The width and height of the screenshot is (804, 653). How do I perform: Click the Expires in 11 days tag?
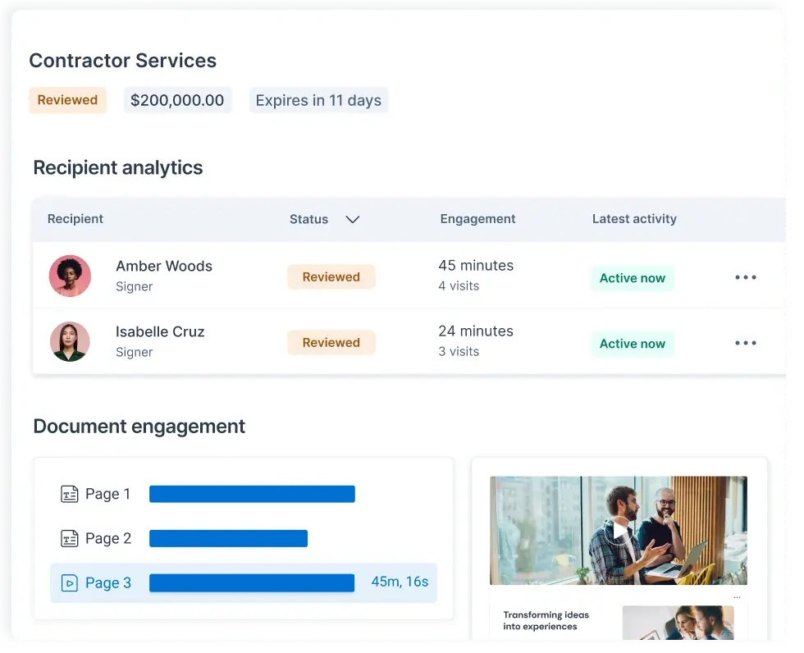tap(318, 100)
